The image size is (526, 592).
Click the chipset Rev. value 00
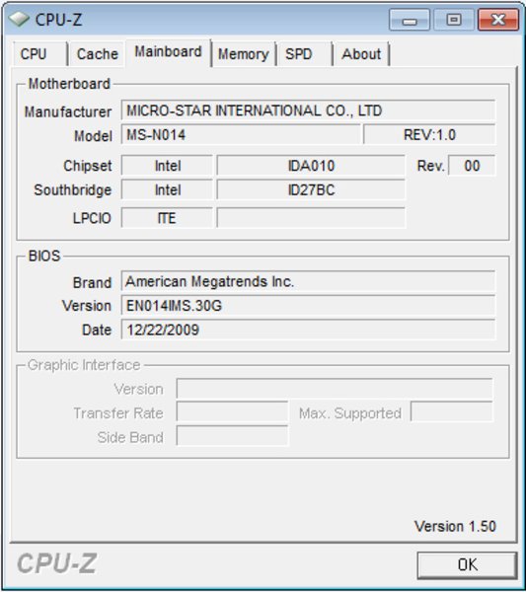coord(472,166)
